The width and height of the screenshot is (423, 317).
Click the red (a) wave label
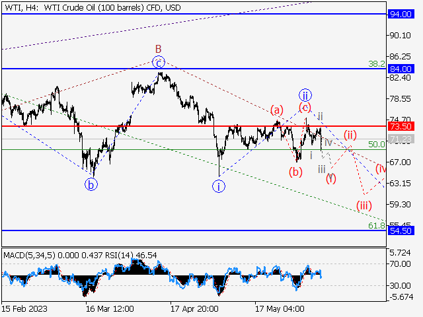[277, 110]
